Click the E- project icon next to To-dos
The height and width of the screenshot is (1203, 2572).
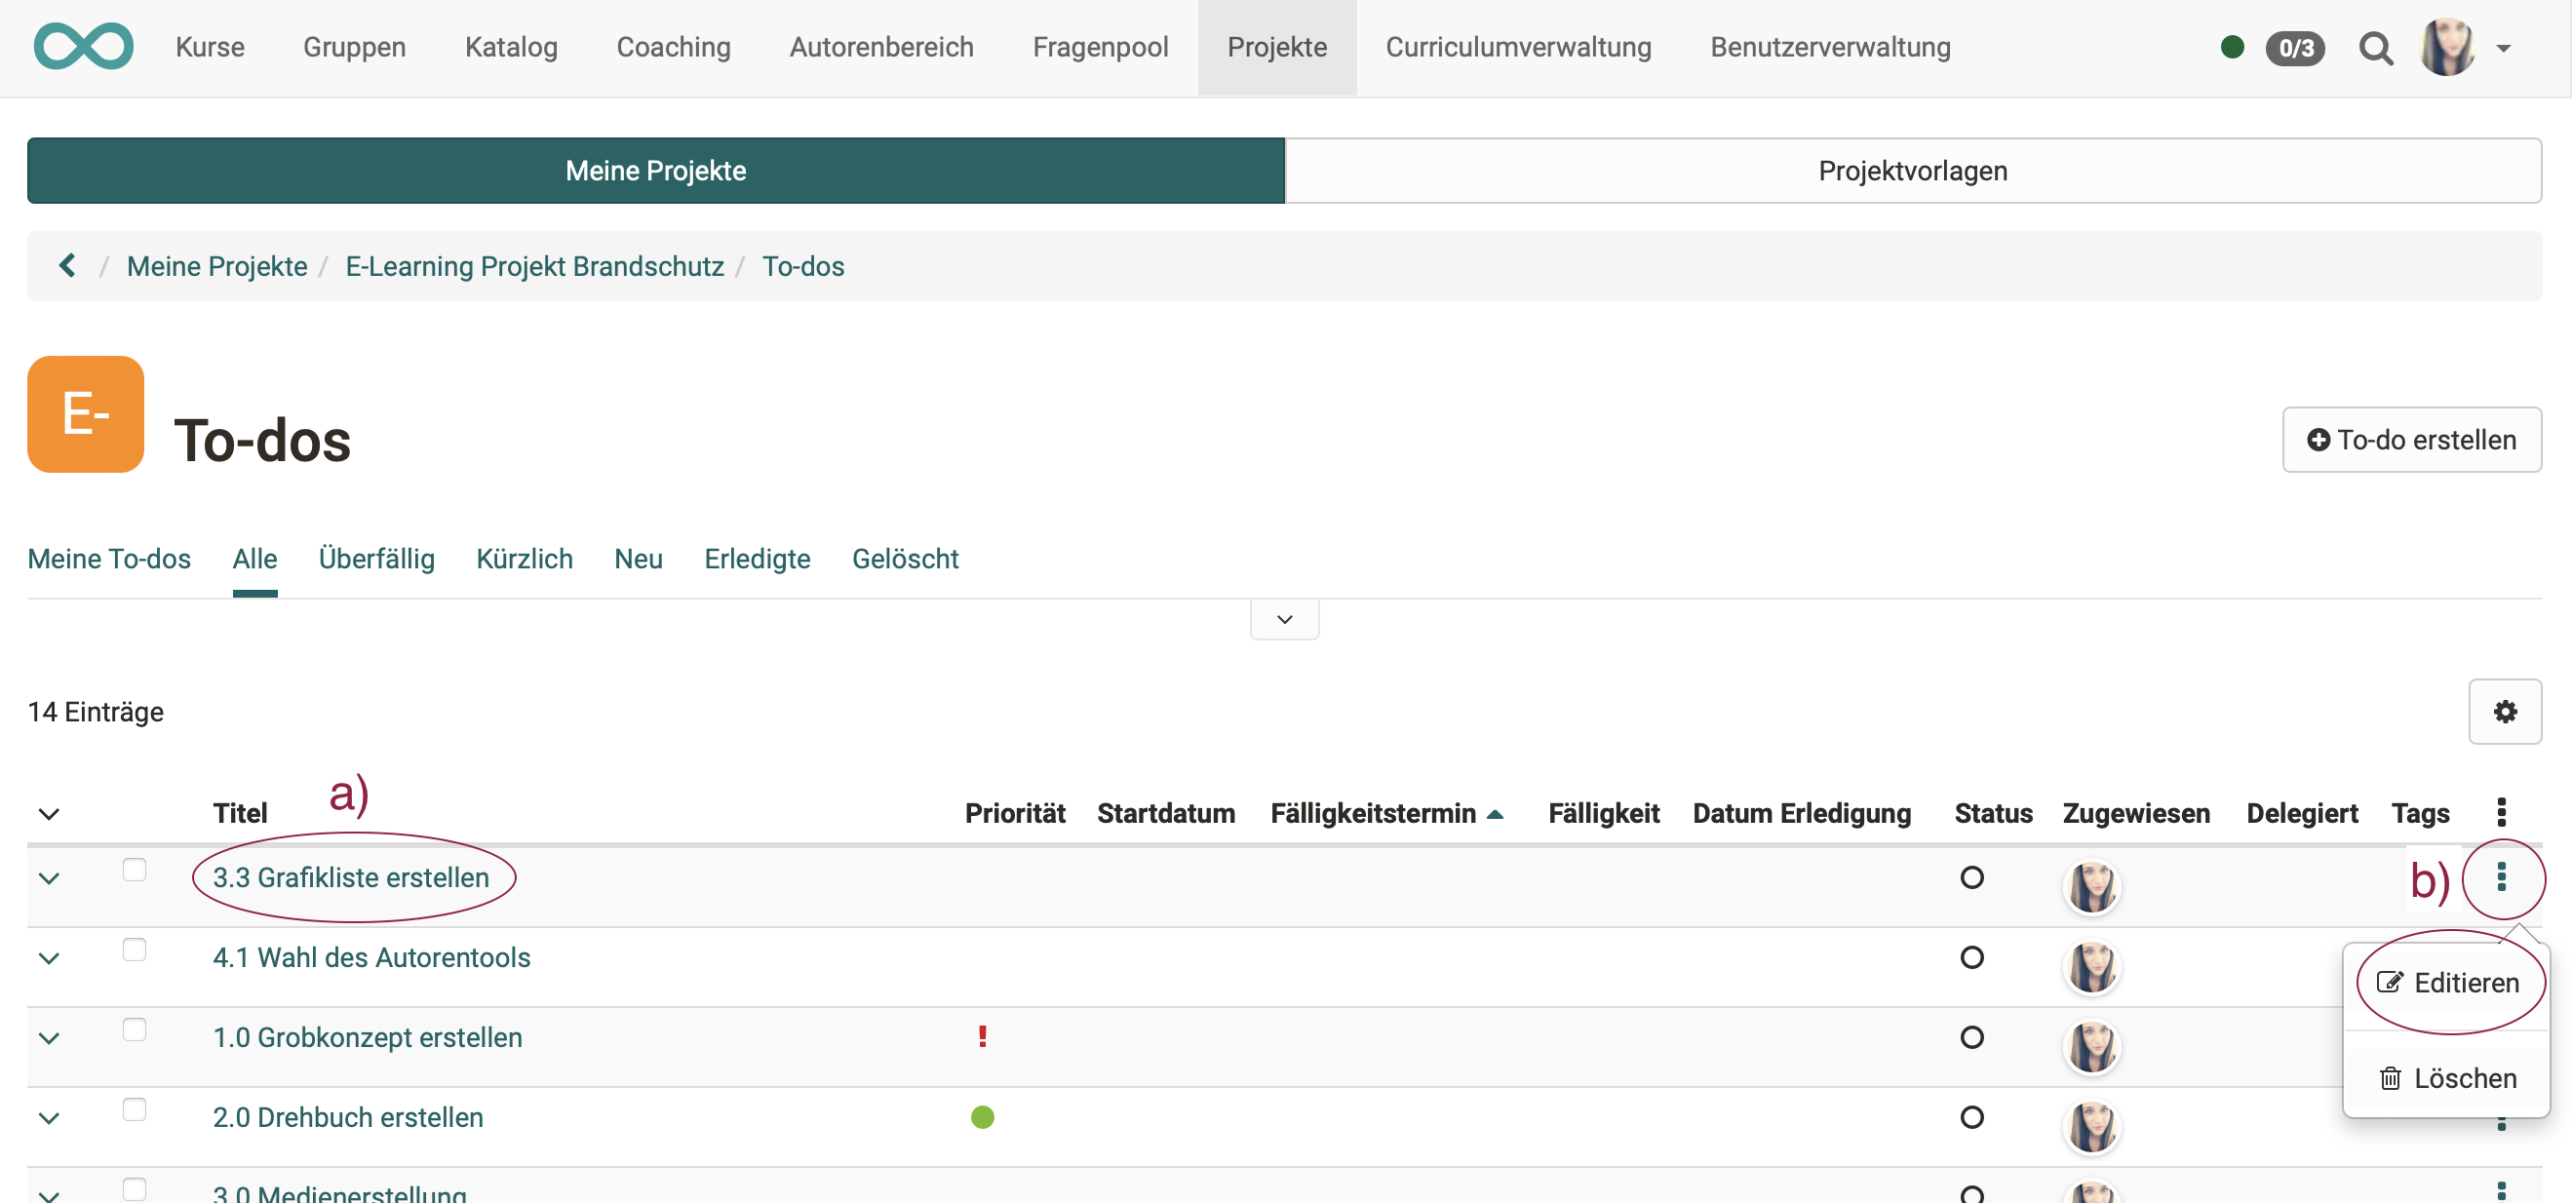(x=85, y=414)
